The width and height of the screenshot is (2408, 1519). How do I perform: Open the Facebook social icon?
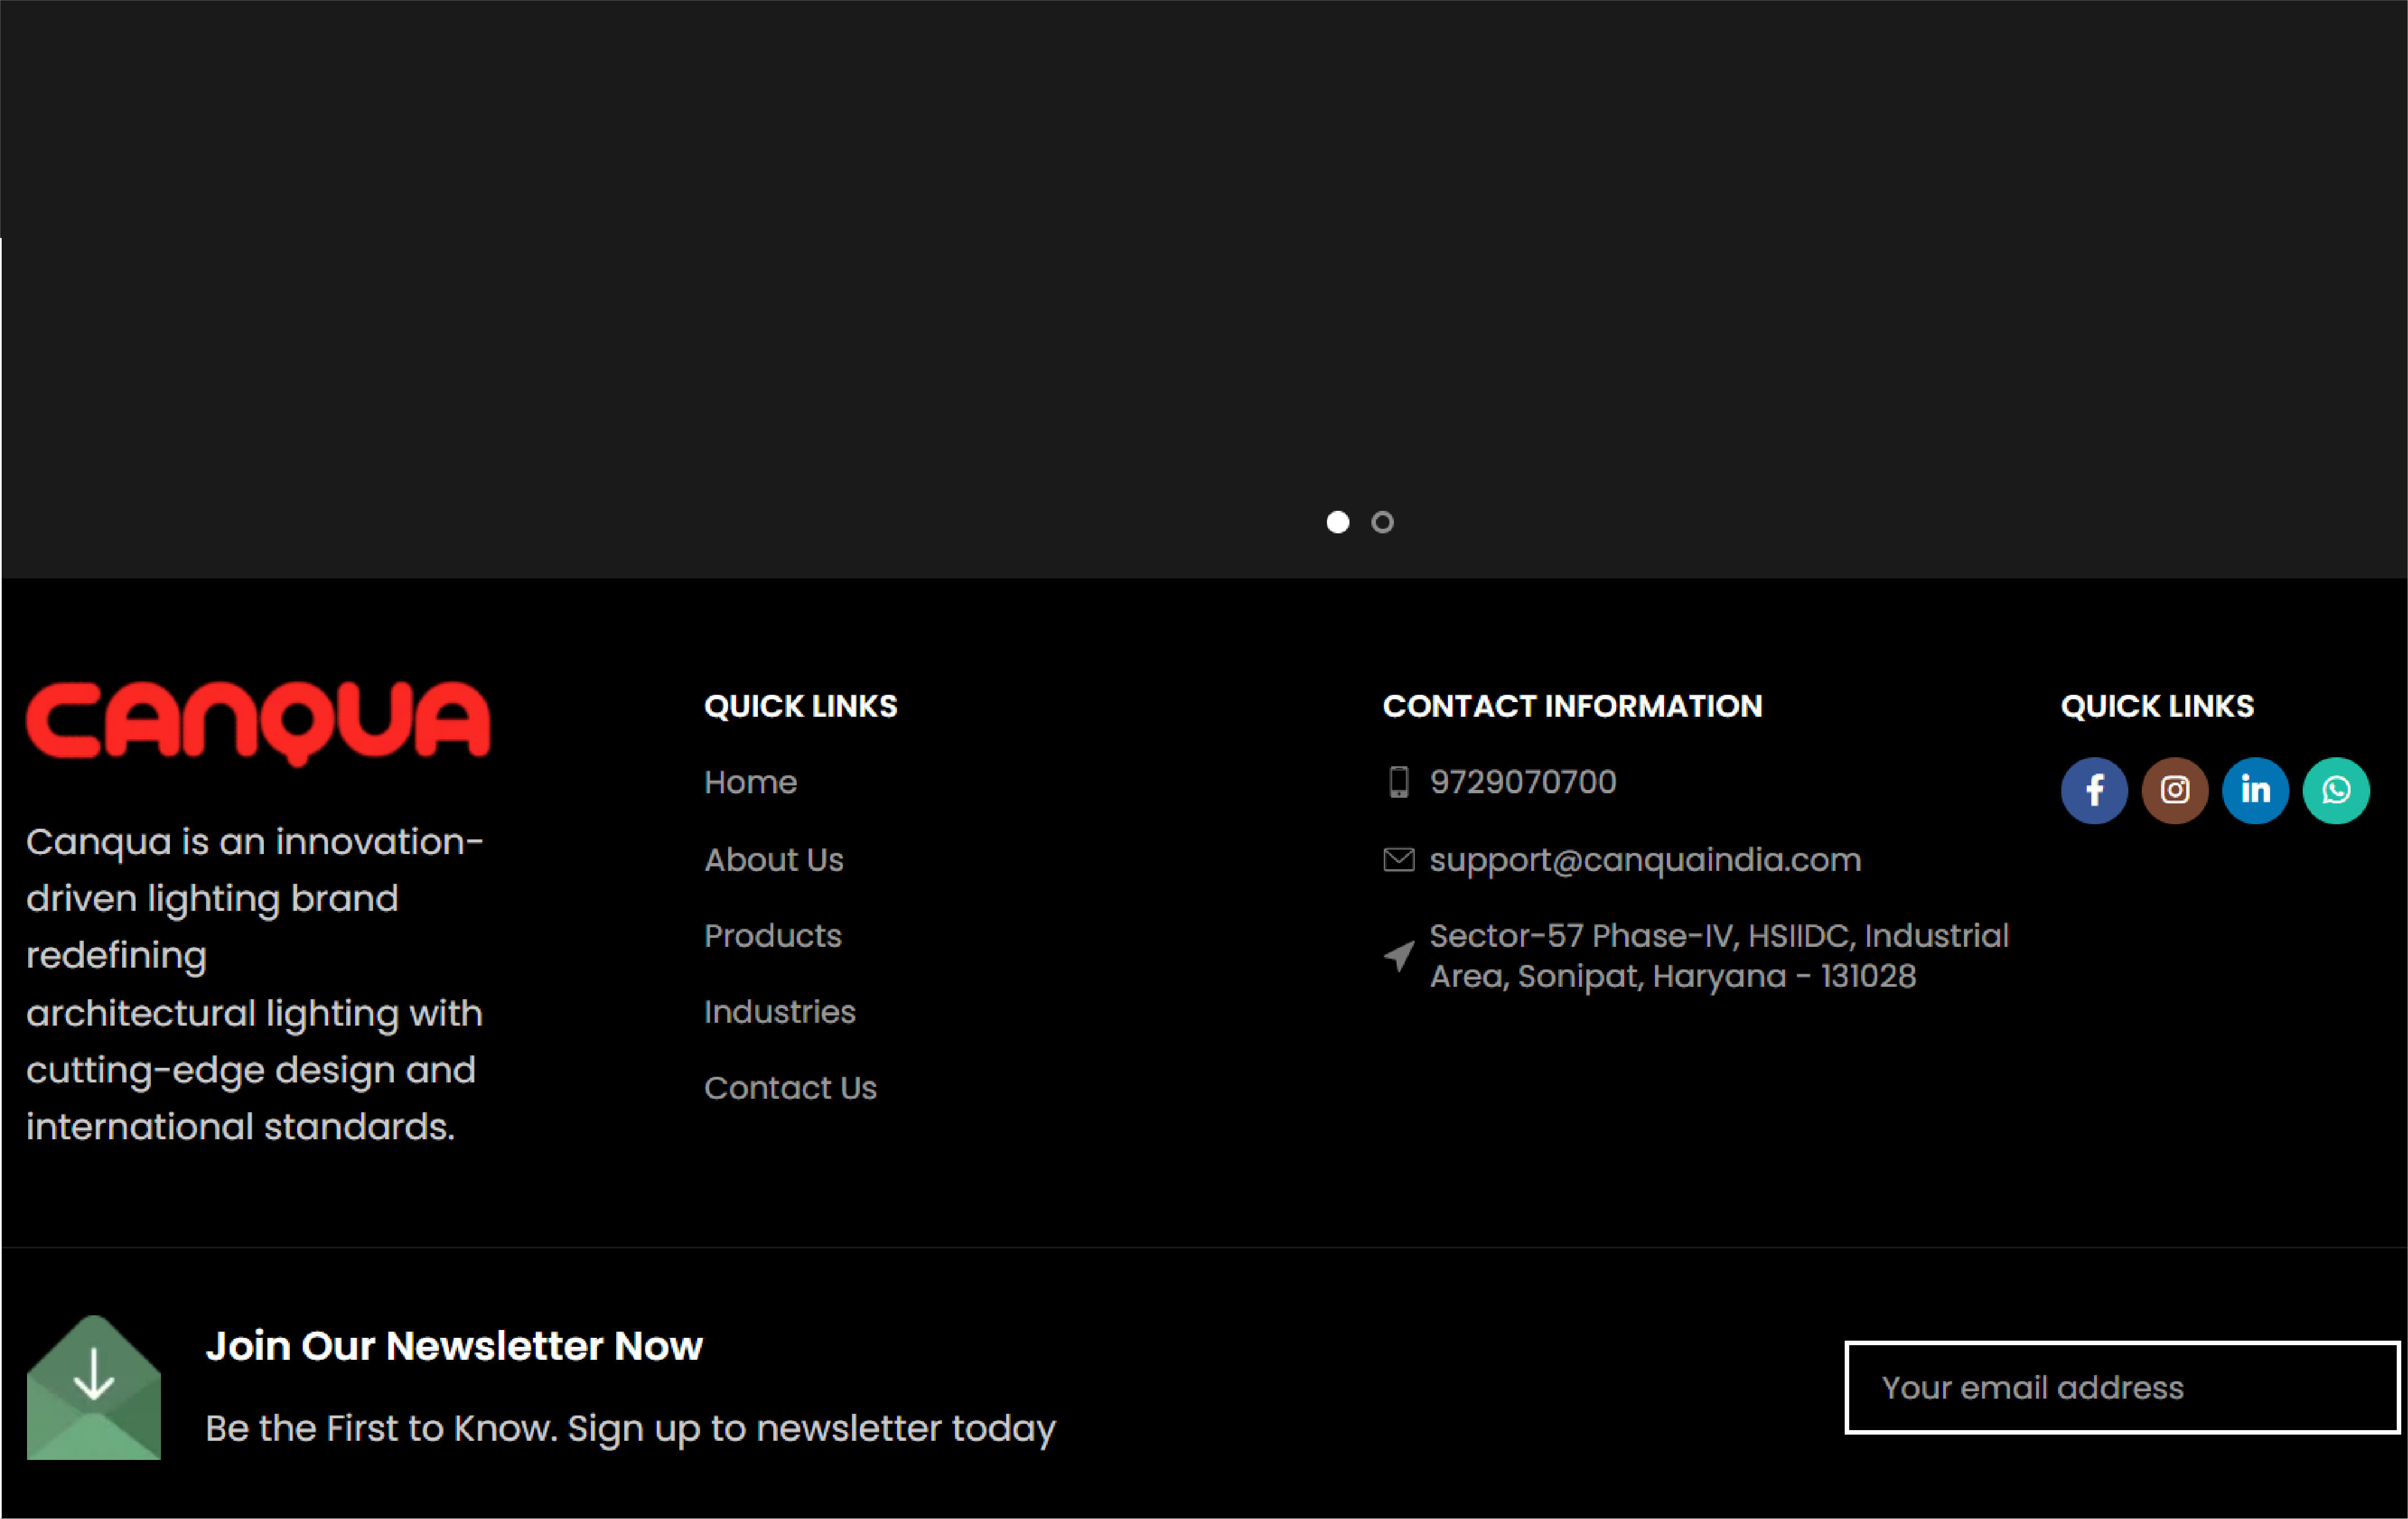coord(2094,790)
